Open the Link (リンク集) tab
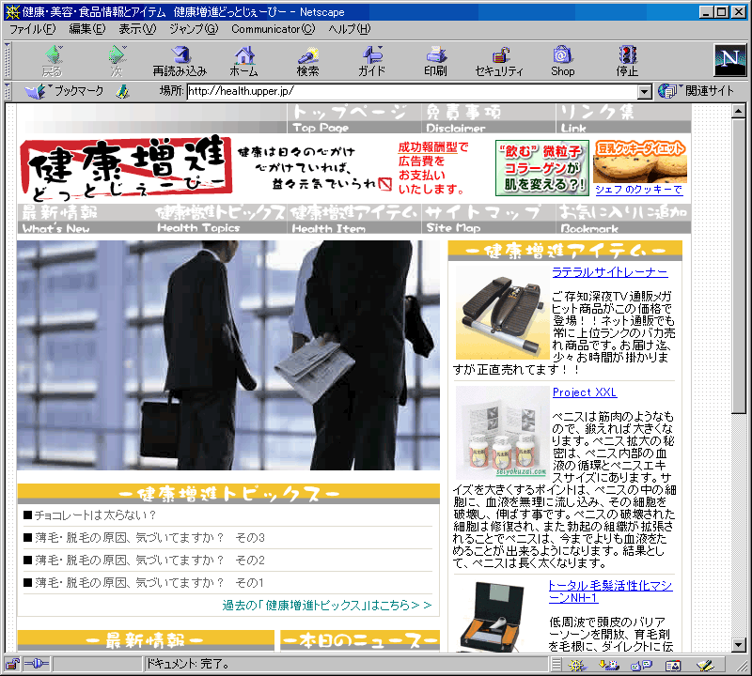 pyautogui.click(x=623, y=118)
